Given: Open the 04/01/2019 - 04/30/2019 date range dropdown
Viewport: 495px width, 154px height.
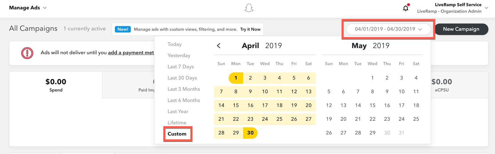Looking at the screenshot, I should point(388,29).
